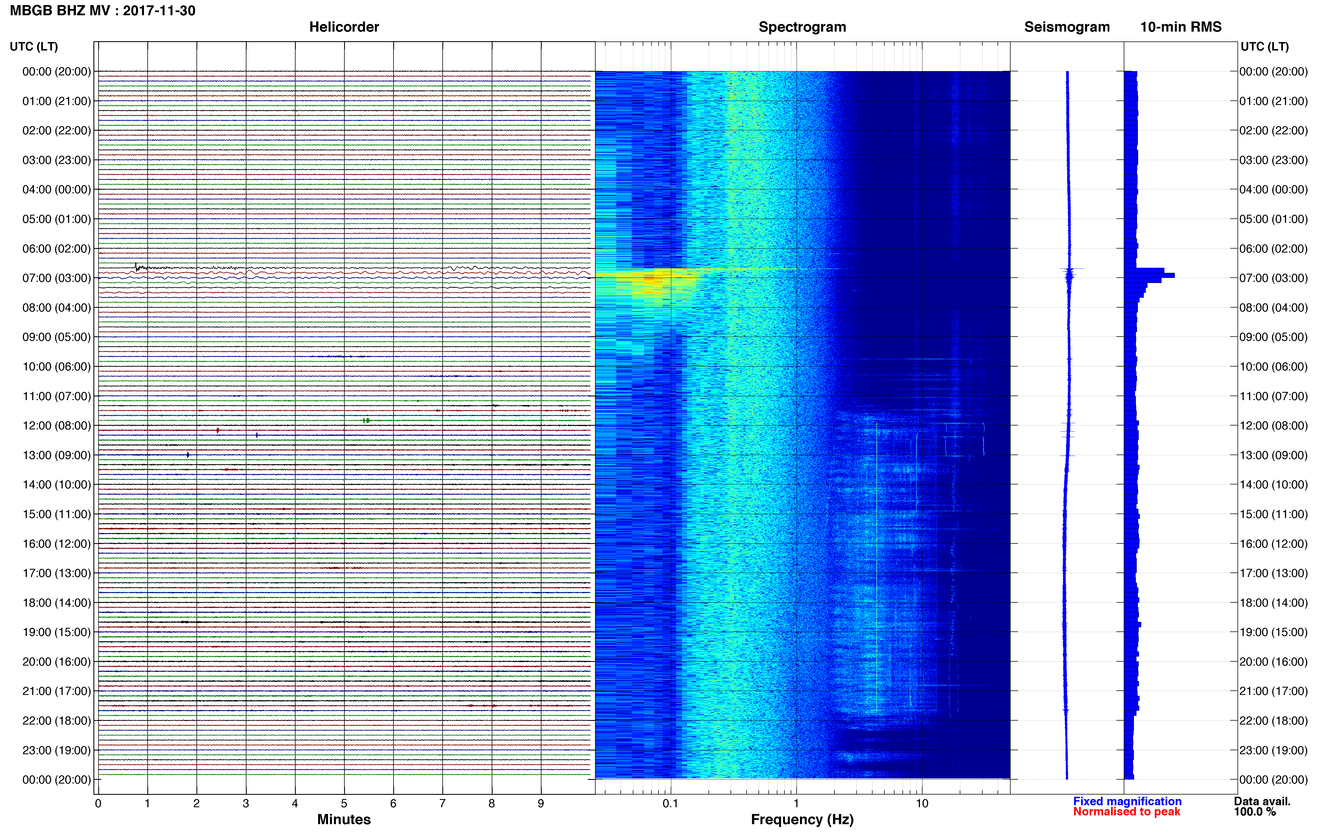The height and width of the screenshot is (836, 1338).
Task: Click the green spike on the 12:00 helicorder trace
Action: 366,421
